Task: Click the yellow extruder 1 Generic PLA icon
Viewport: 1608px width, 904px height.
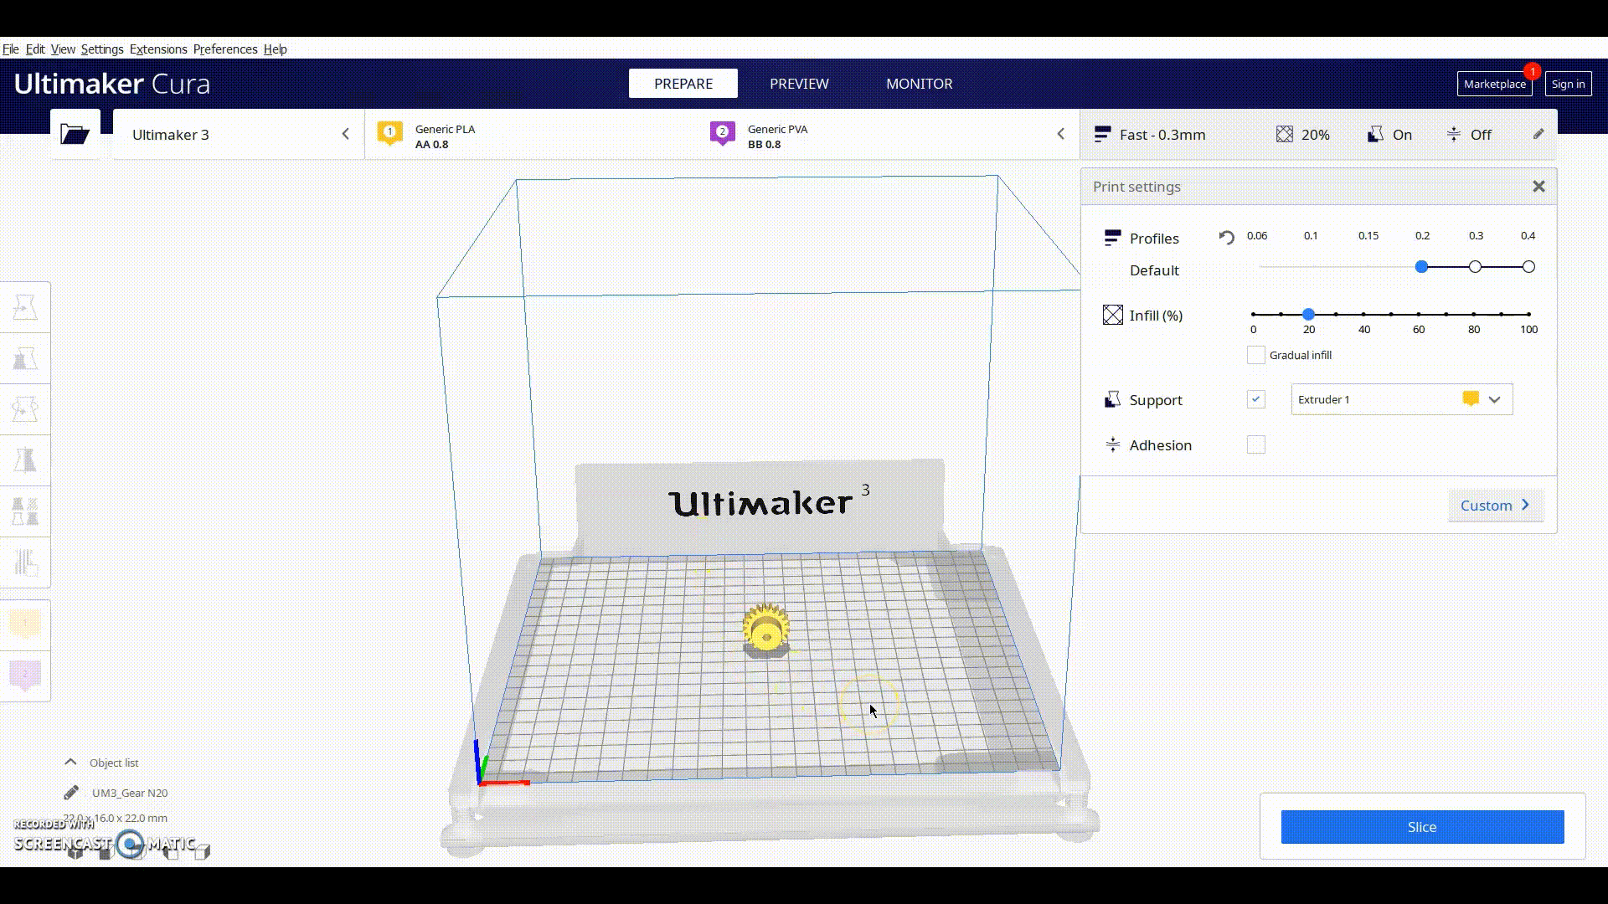Action: [x=389, y=134]
